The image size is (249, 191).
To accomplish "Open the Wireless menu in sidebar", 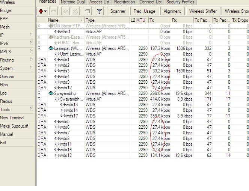I will pyautogui.click(x=8, y=2).
